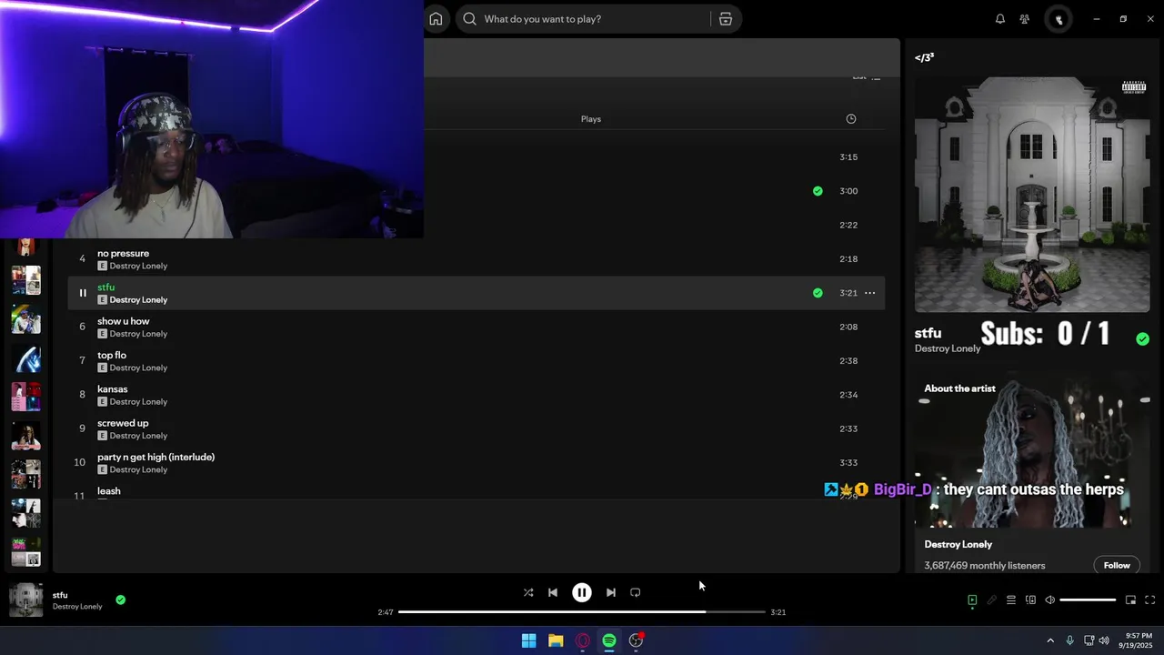The height and width of the screenshot is (655, 1164).
Task: Click album thumbnail in now-playing bar
Action: tap(25, 600)
